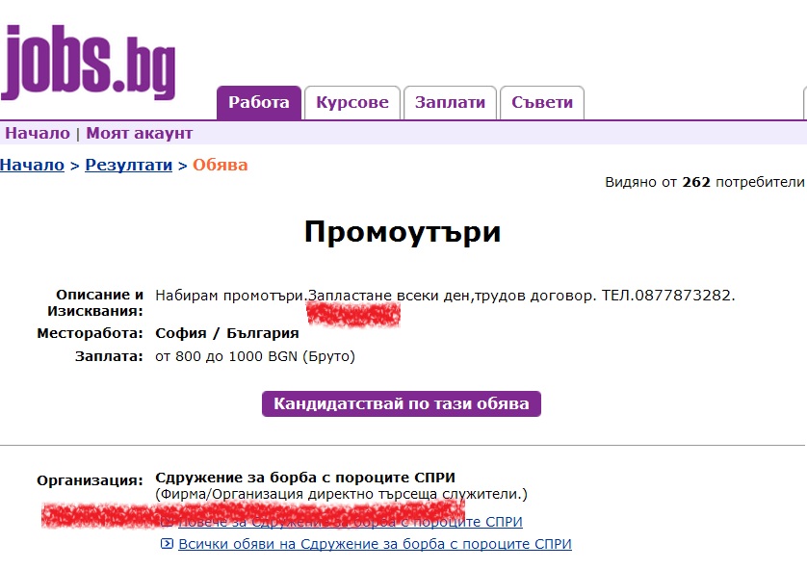Open 'Повече за Сдружение за борба' link
Image resolution: width=807 pixels, height=569 pixels.
[351, 522]
